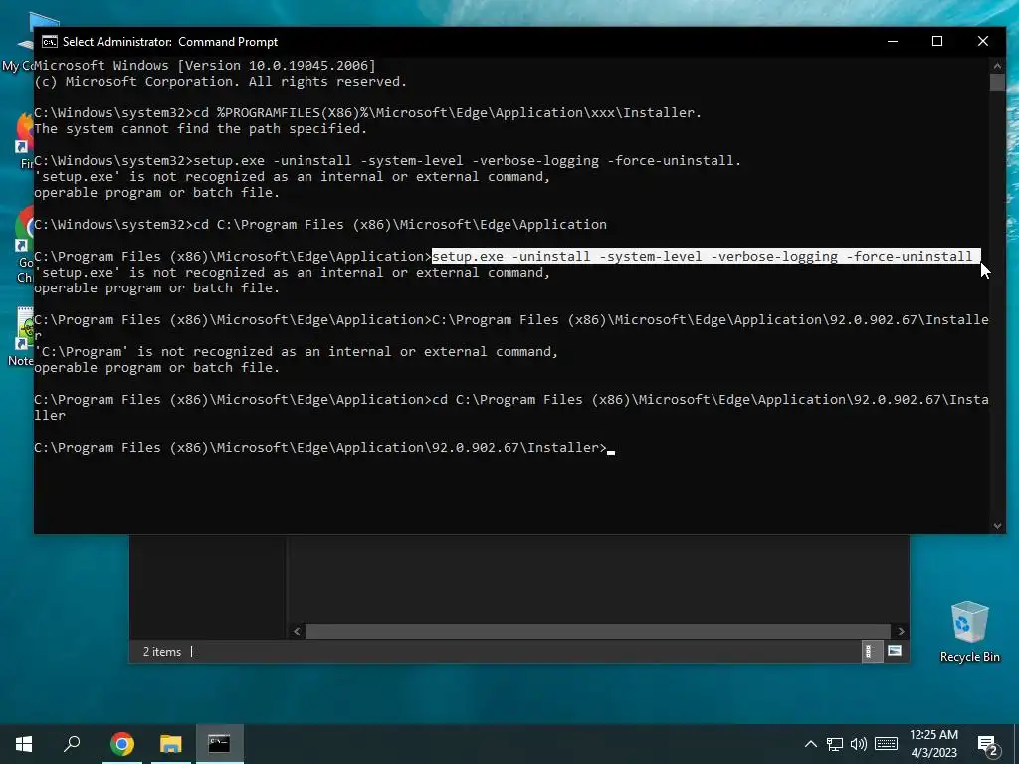Click the Windows Start button
Screen dimensions: 1019x764
(24, 744)
